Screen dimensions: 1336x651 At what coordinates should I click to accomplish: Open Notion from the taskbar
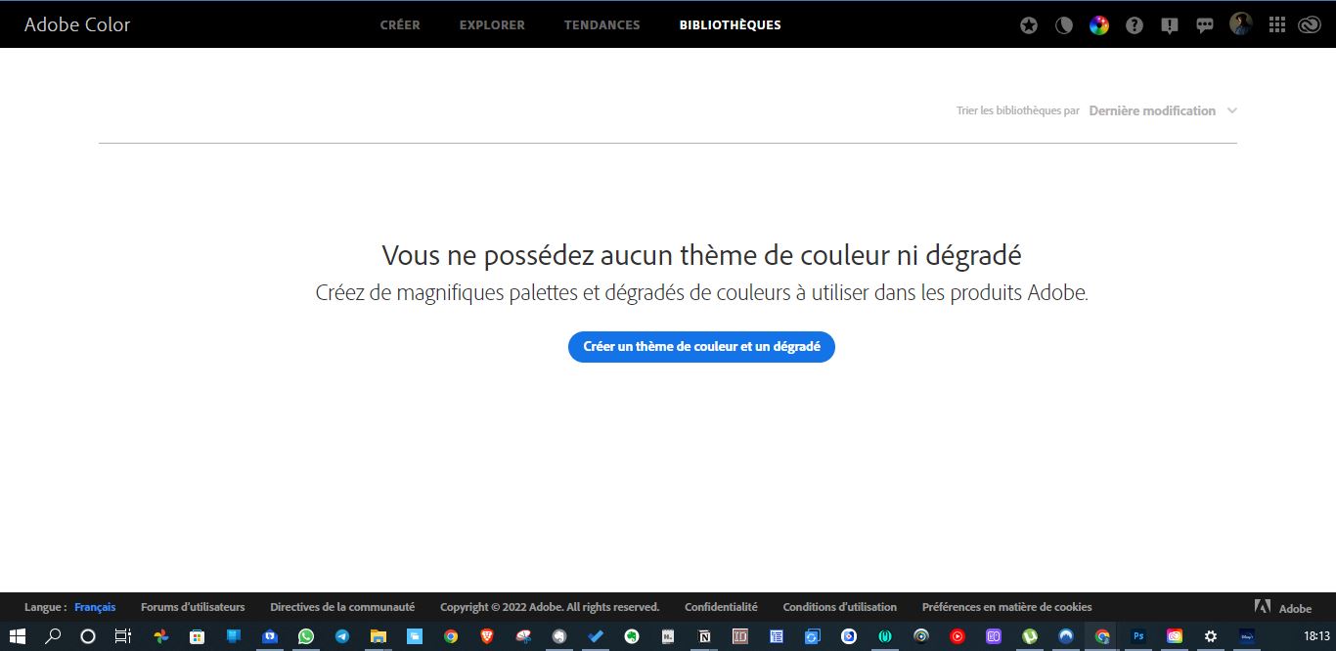tap(704, 635)
